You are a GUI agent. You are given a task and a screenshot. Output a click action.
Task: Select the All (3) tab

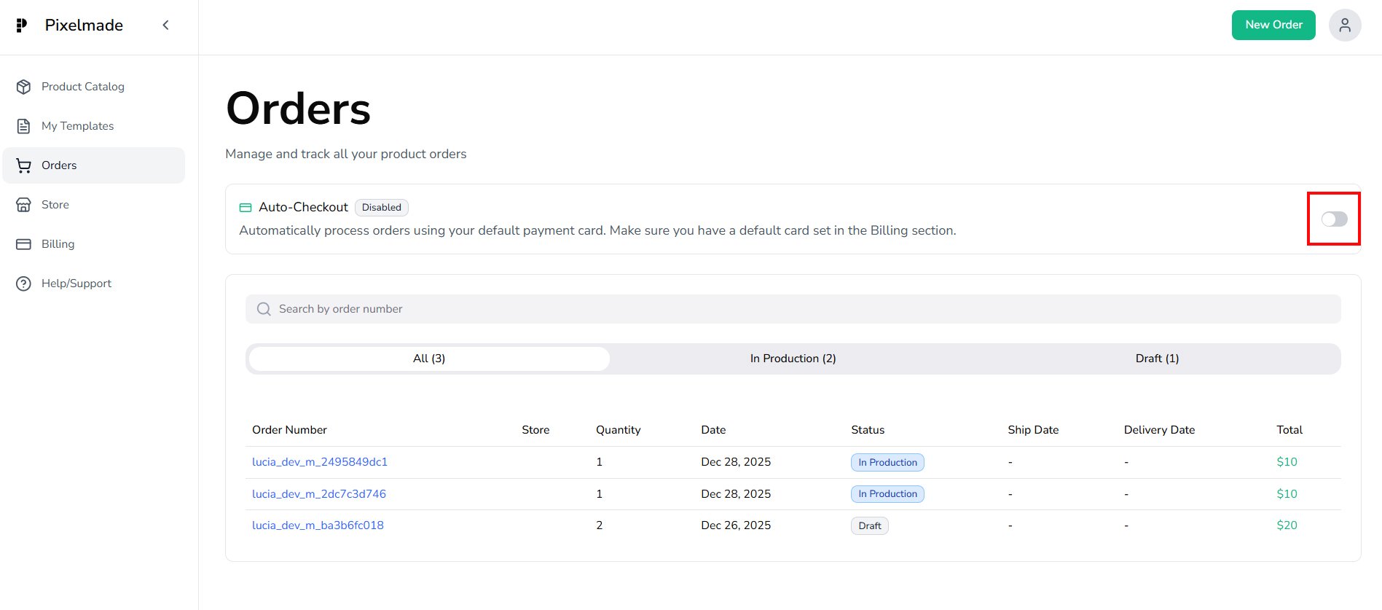tap(429, 359)
